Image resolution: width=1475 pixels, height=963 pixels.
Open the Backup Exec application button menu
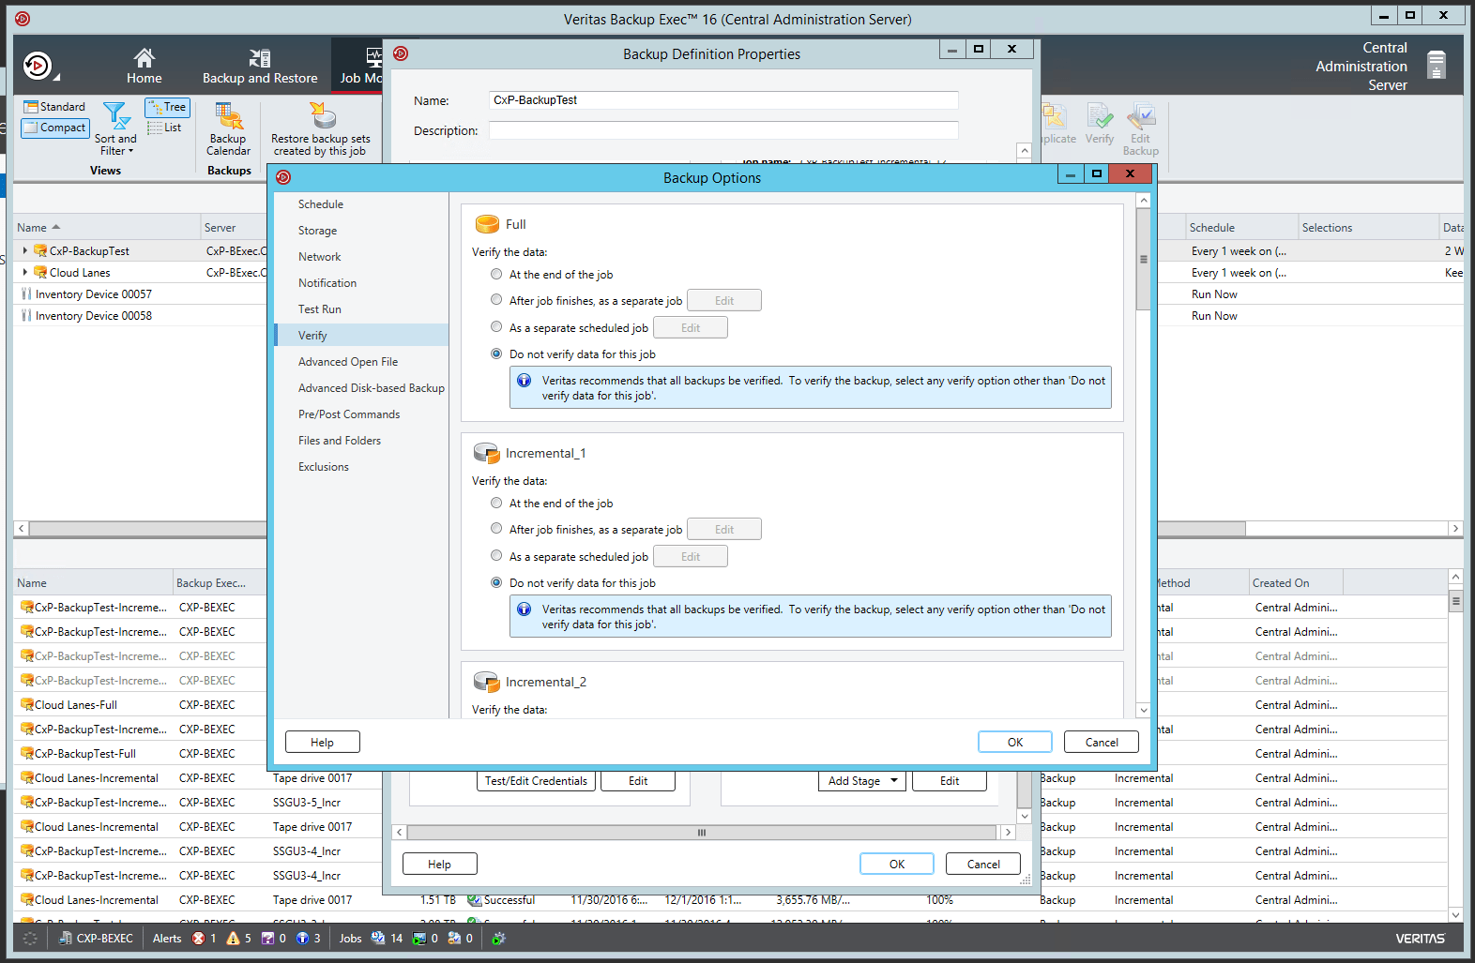tap(39, 66)
